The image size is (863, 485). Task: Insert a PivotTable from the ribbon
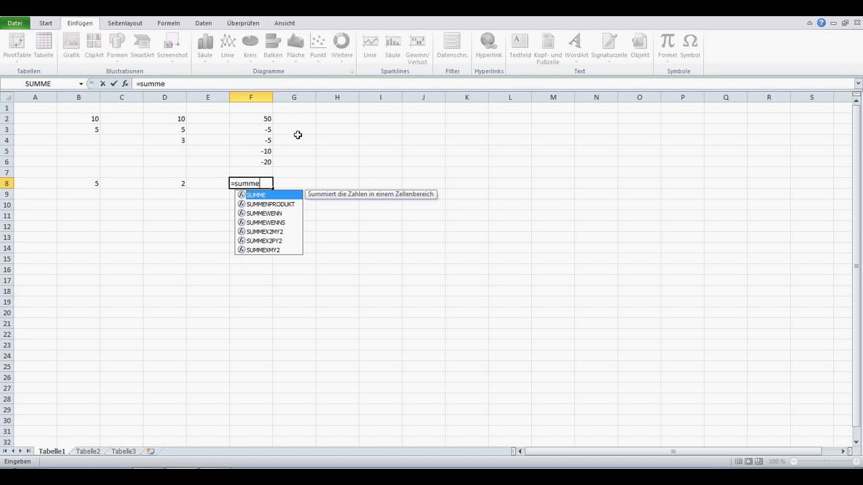click(17, 46)
